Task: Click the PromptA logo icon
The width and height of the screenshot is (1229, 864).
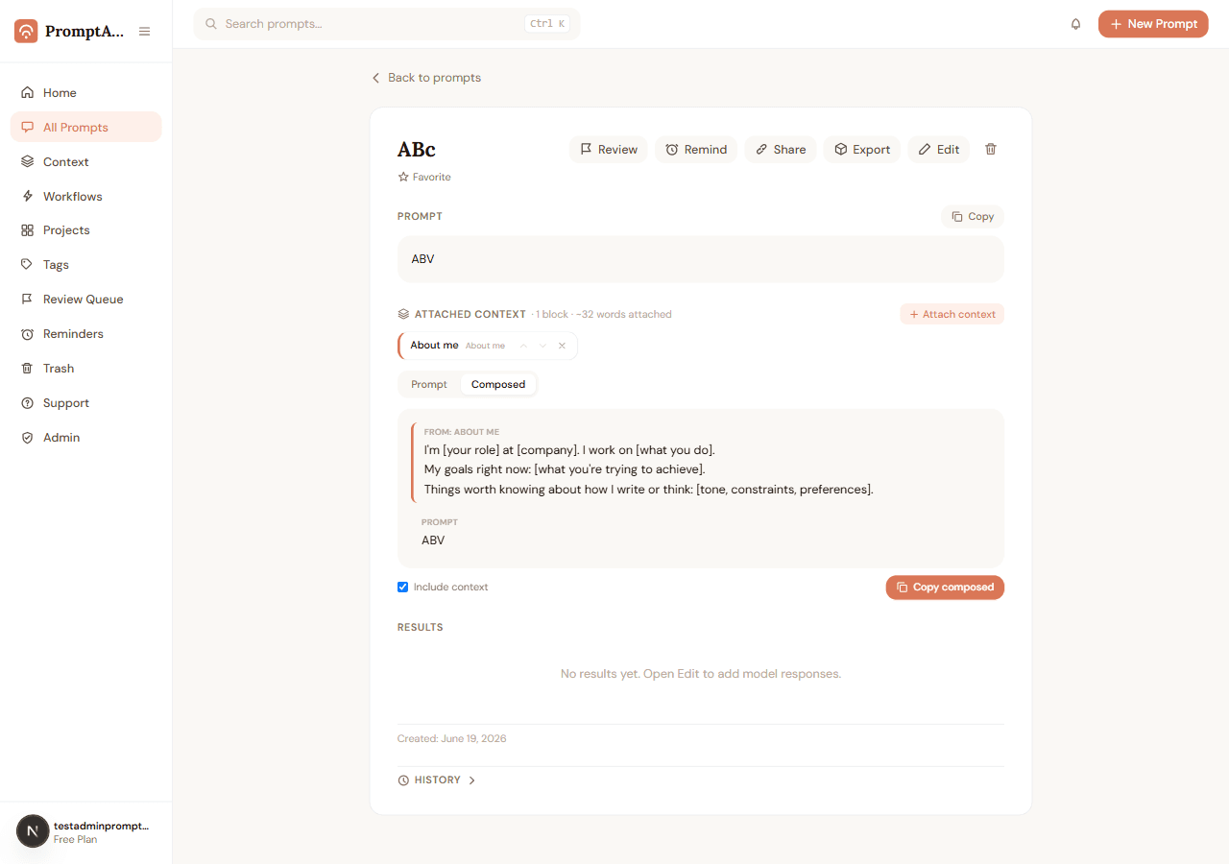Action: coord(26,32)
